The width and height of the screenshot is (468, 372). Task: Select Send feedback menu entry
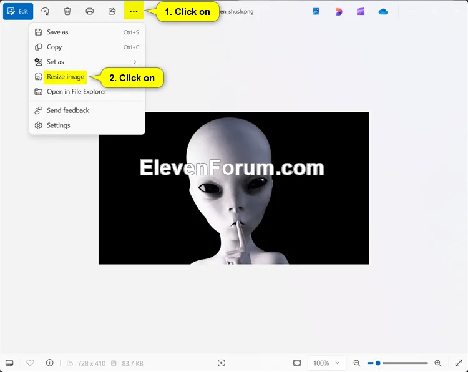point(87,110)
